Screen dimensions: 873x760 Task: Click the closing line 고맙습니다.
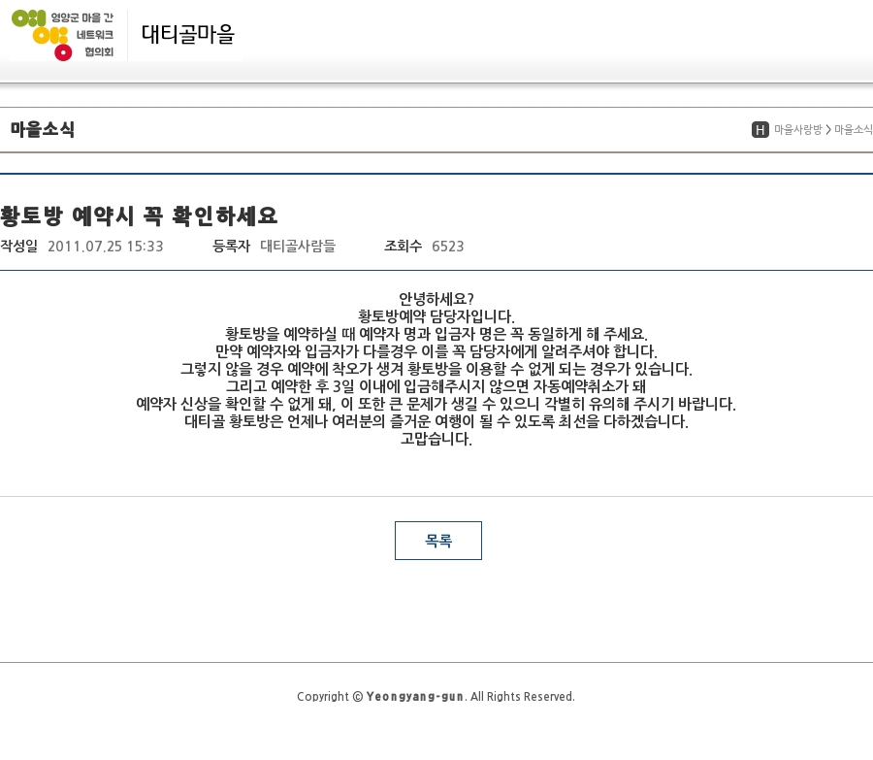436,439
